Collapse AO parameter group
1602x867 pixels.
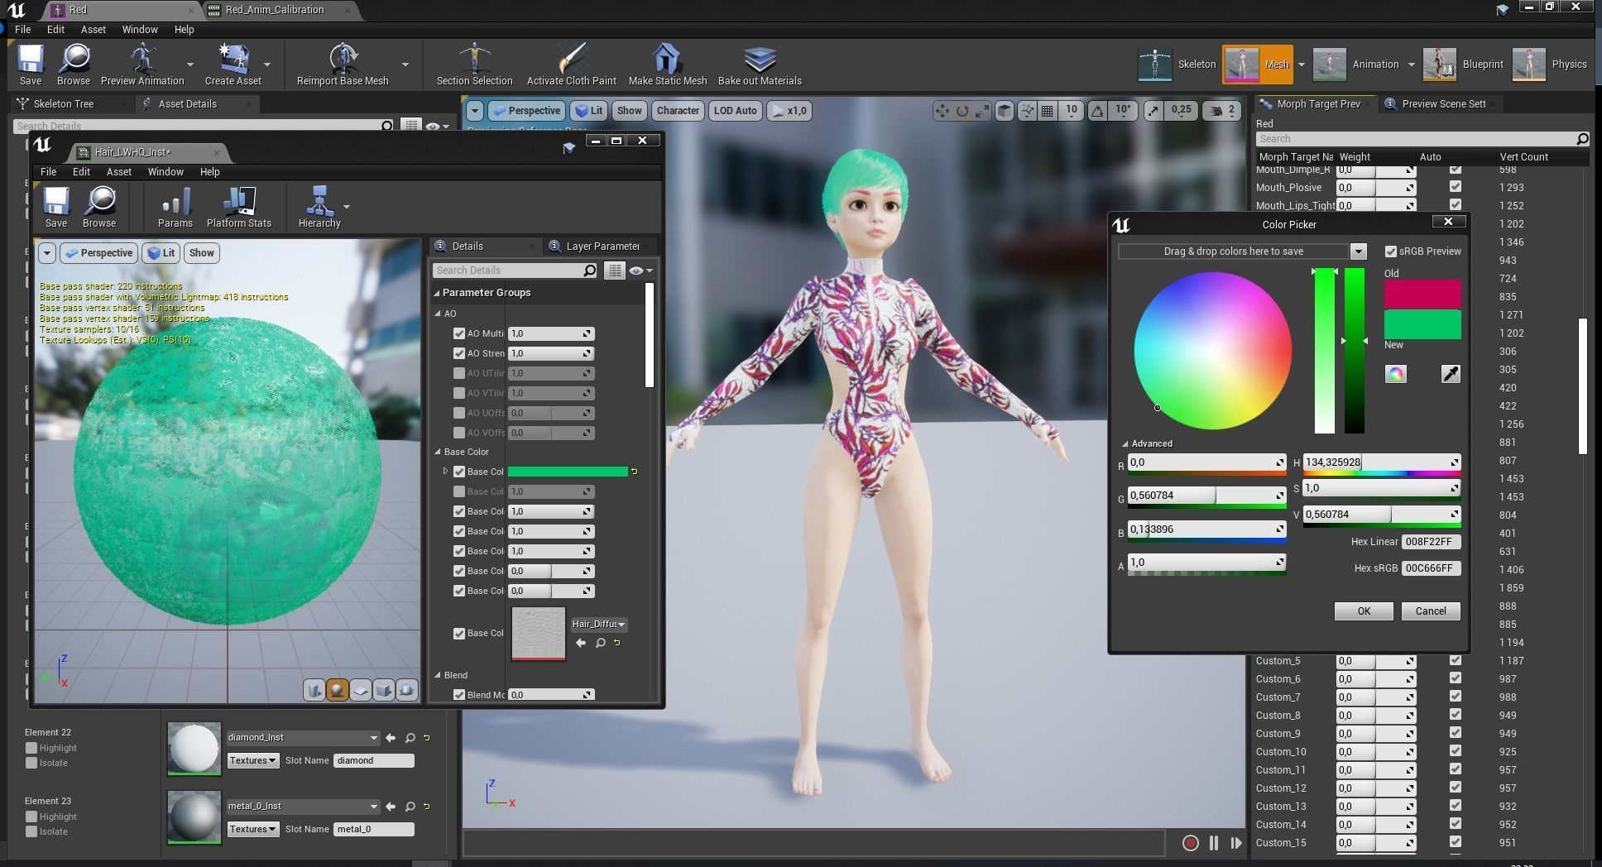[439, 314]
